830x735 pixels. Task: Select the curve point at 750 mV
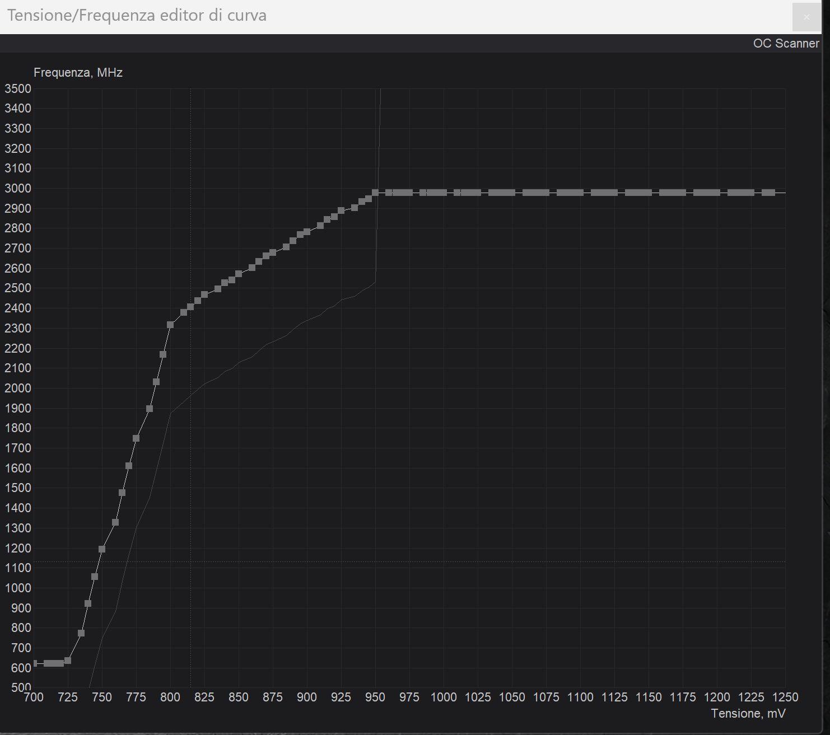point(102,549)
